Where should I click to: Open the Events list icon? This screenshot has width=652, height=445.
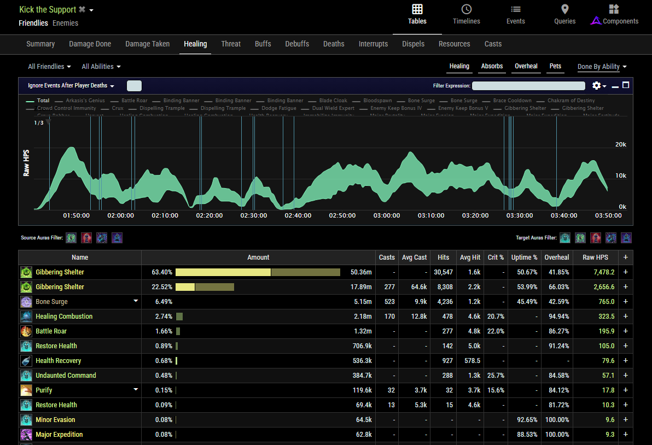tap(516, 9)
